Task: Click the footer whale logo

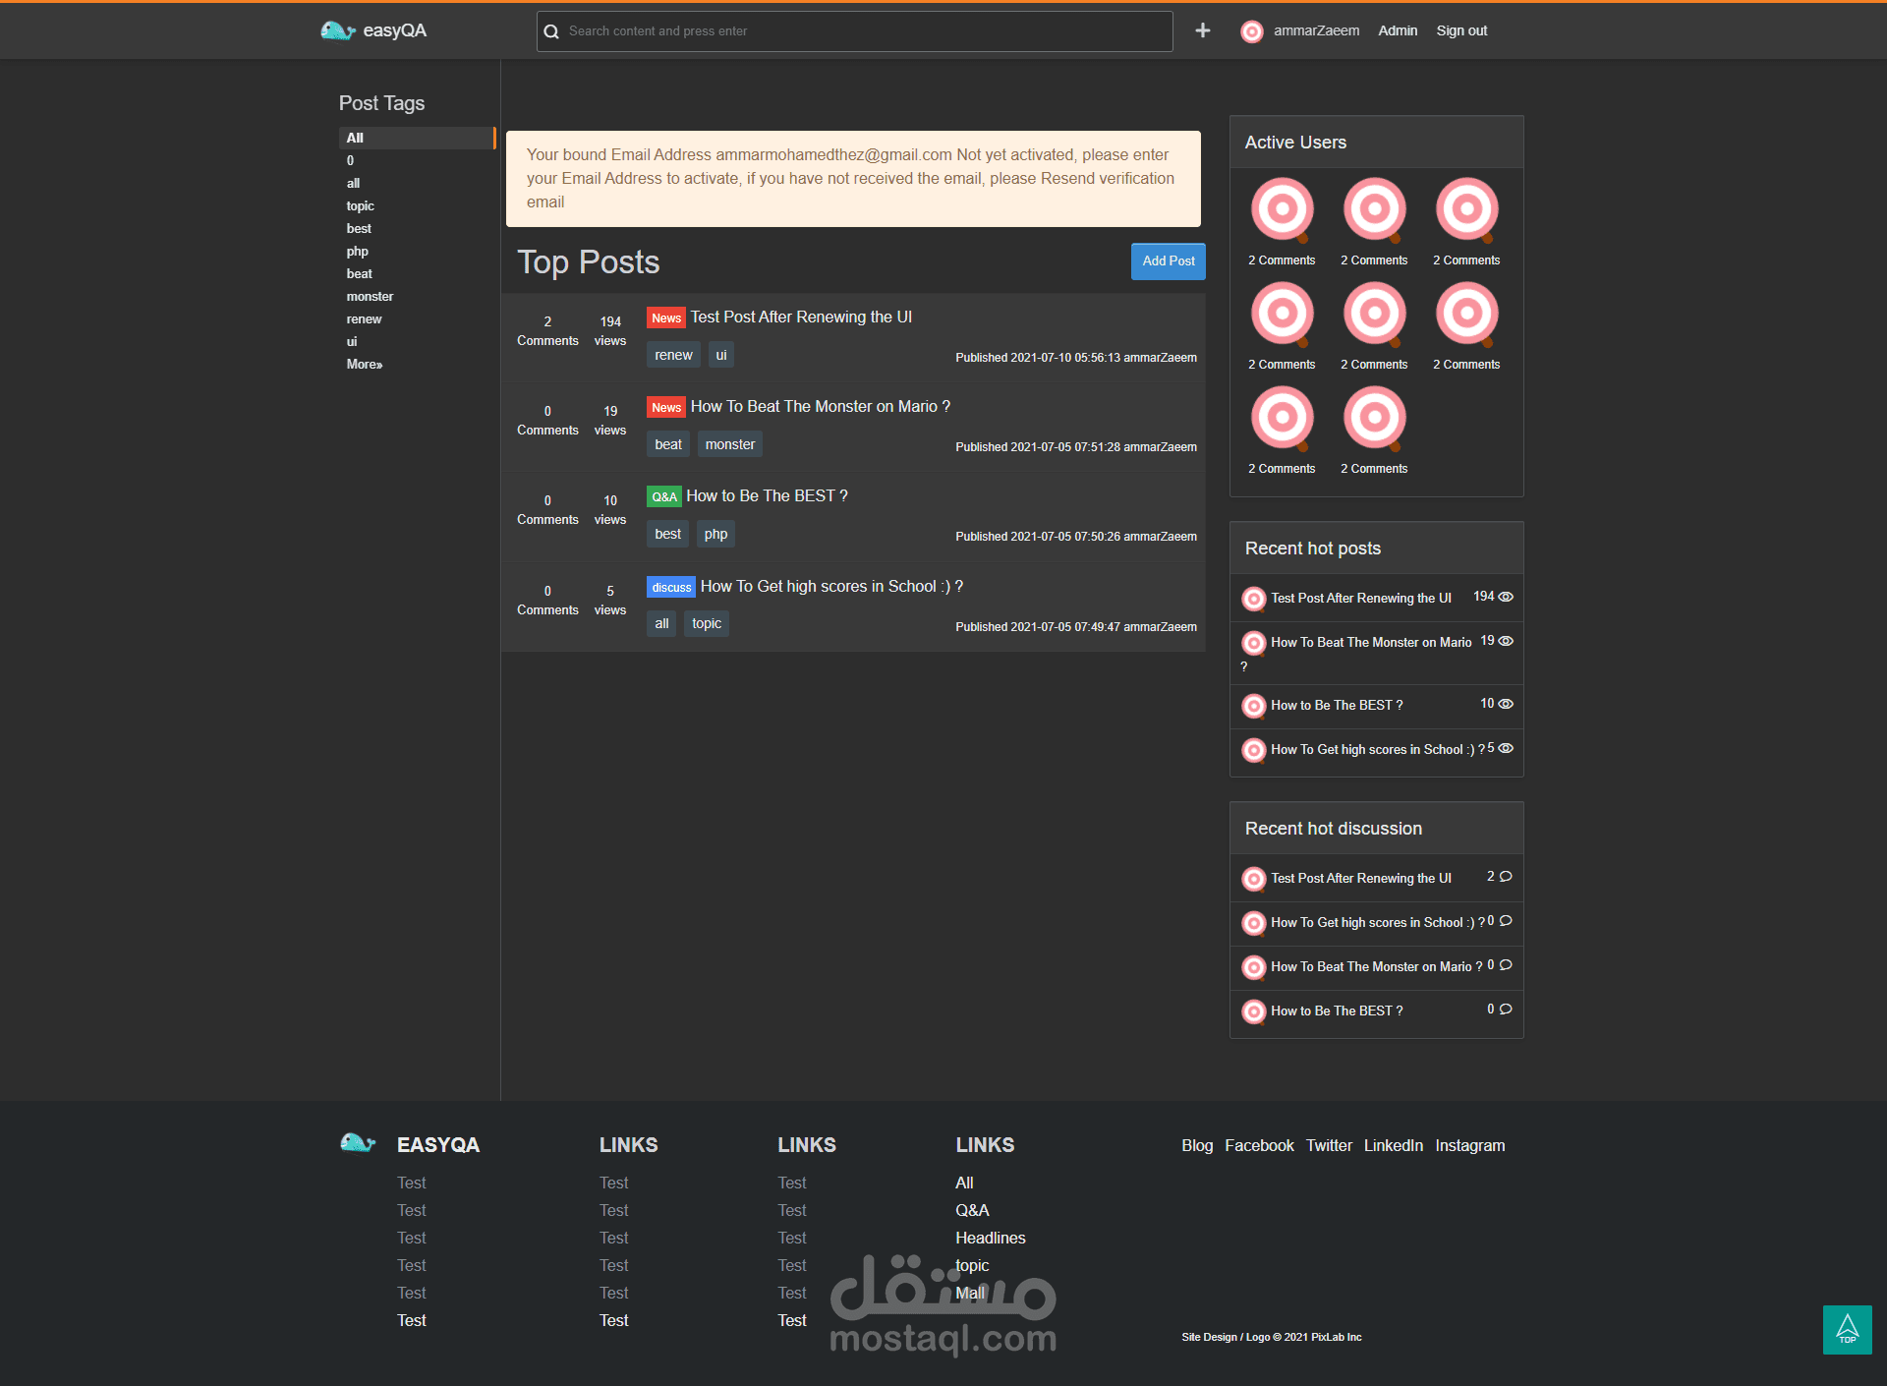Action: (357, 1142)
